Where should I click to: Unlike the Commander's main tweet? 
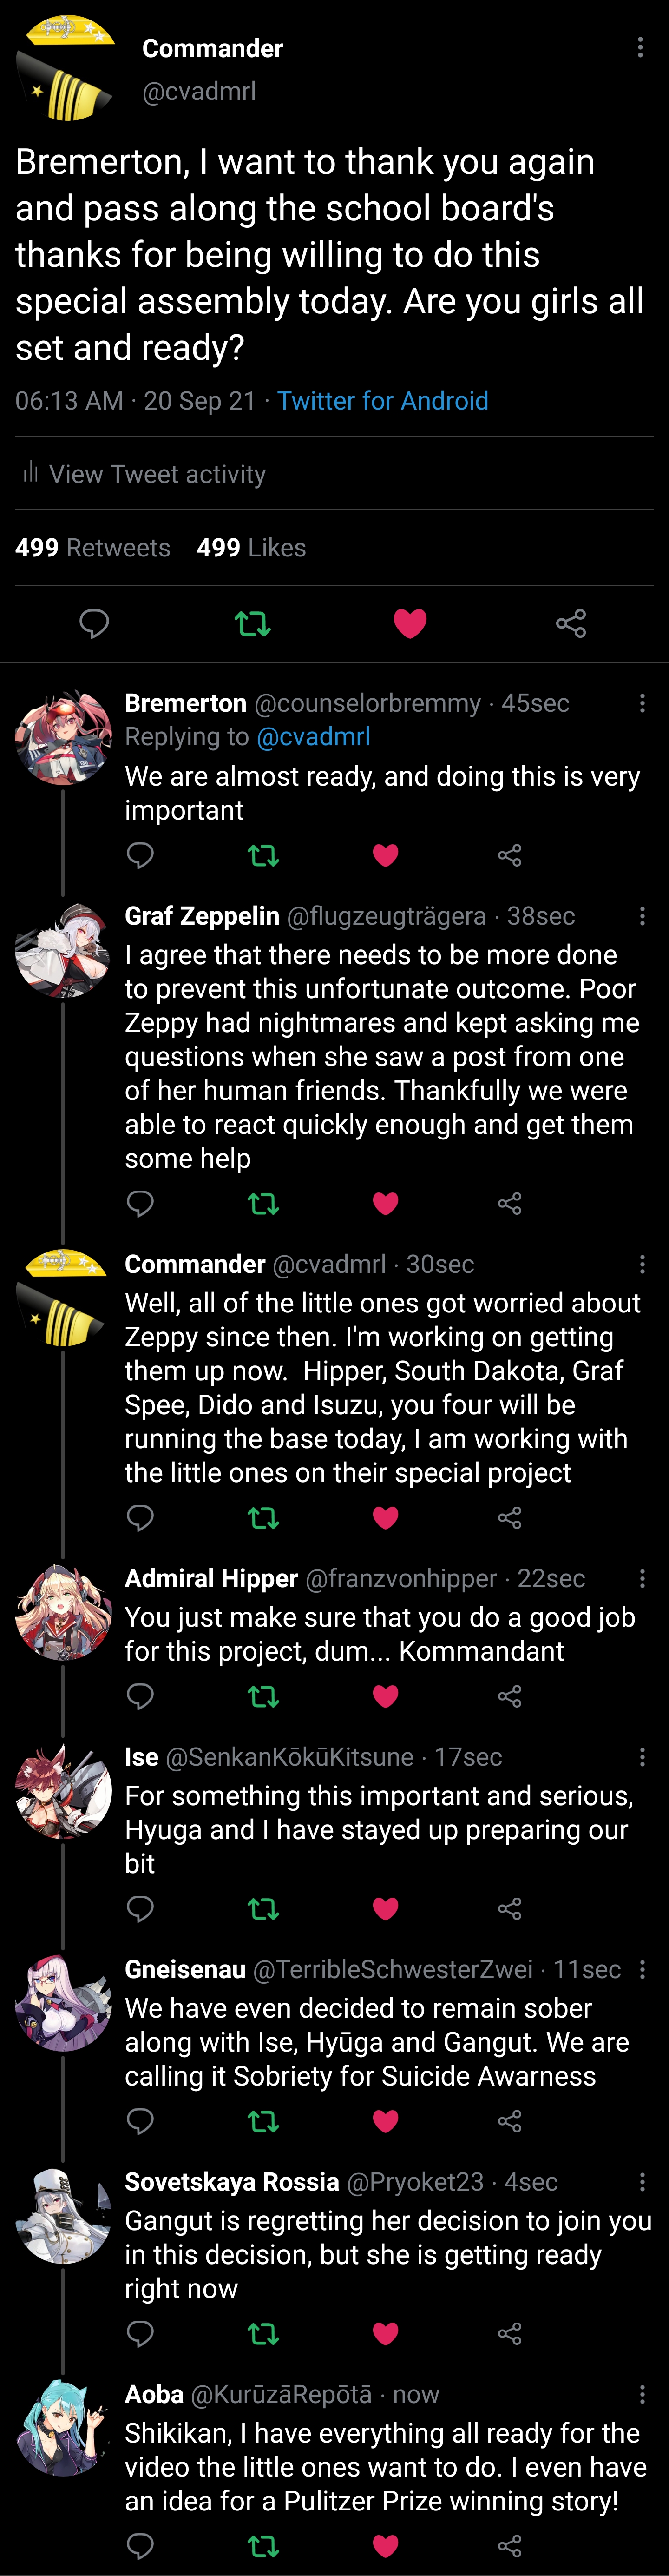pyautogui.click(x=410, y=624)
